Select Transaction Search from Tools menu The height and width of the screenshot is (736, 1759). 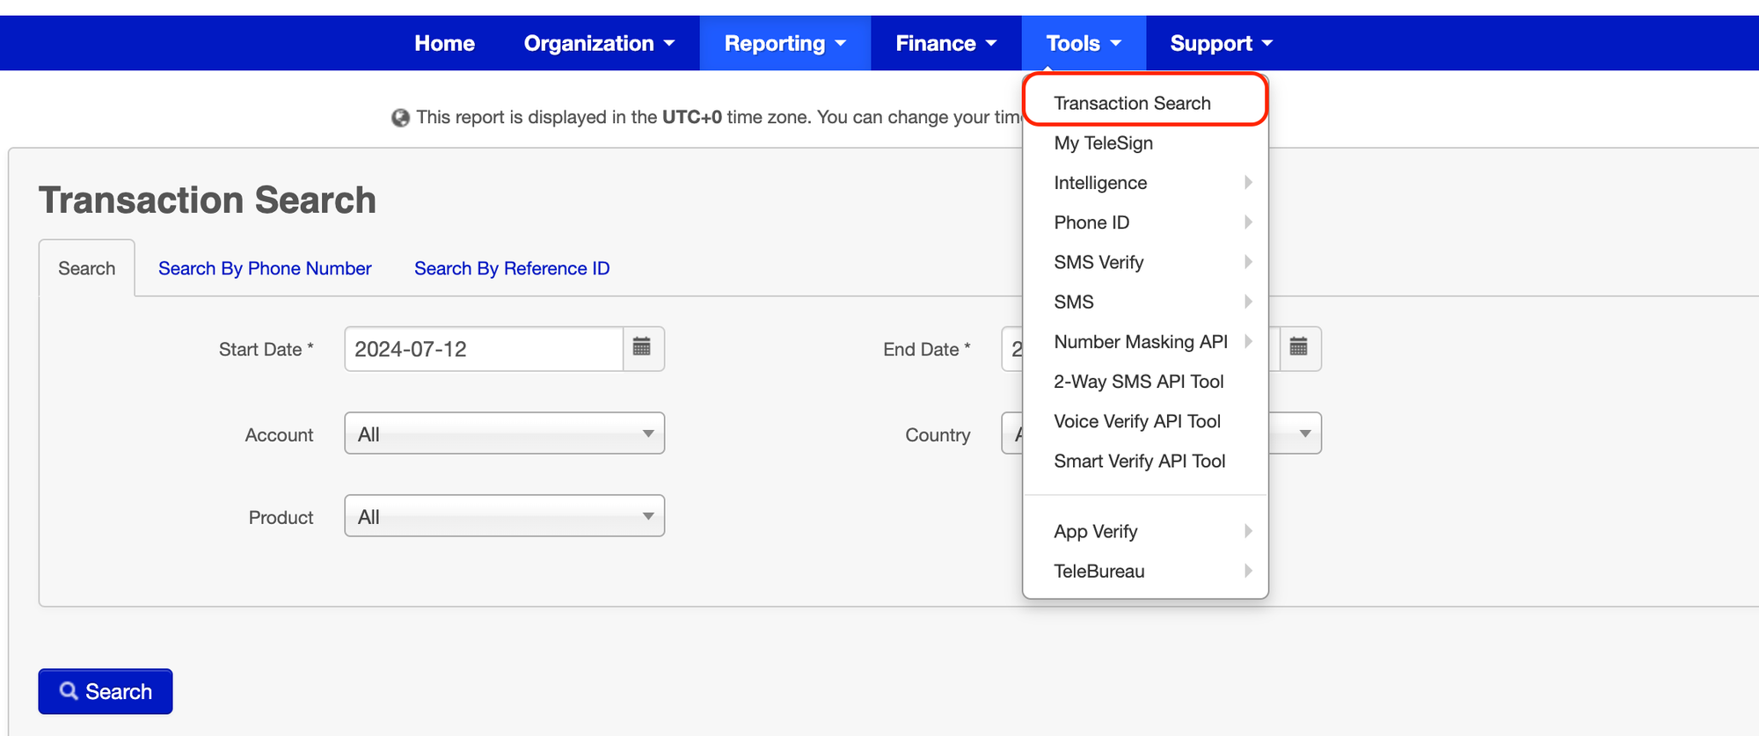coord(1132,103)
